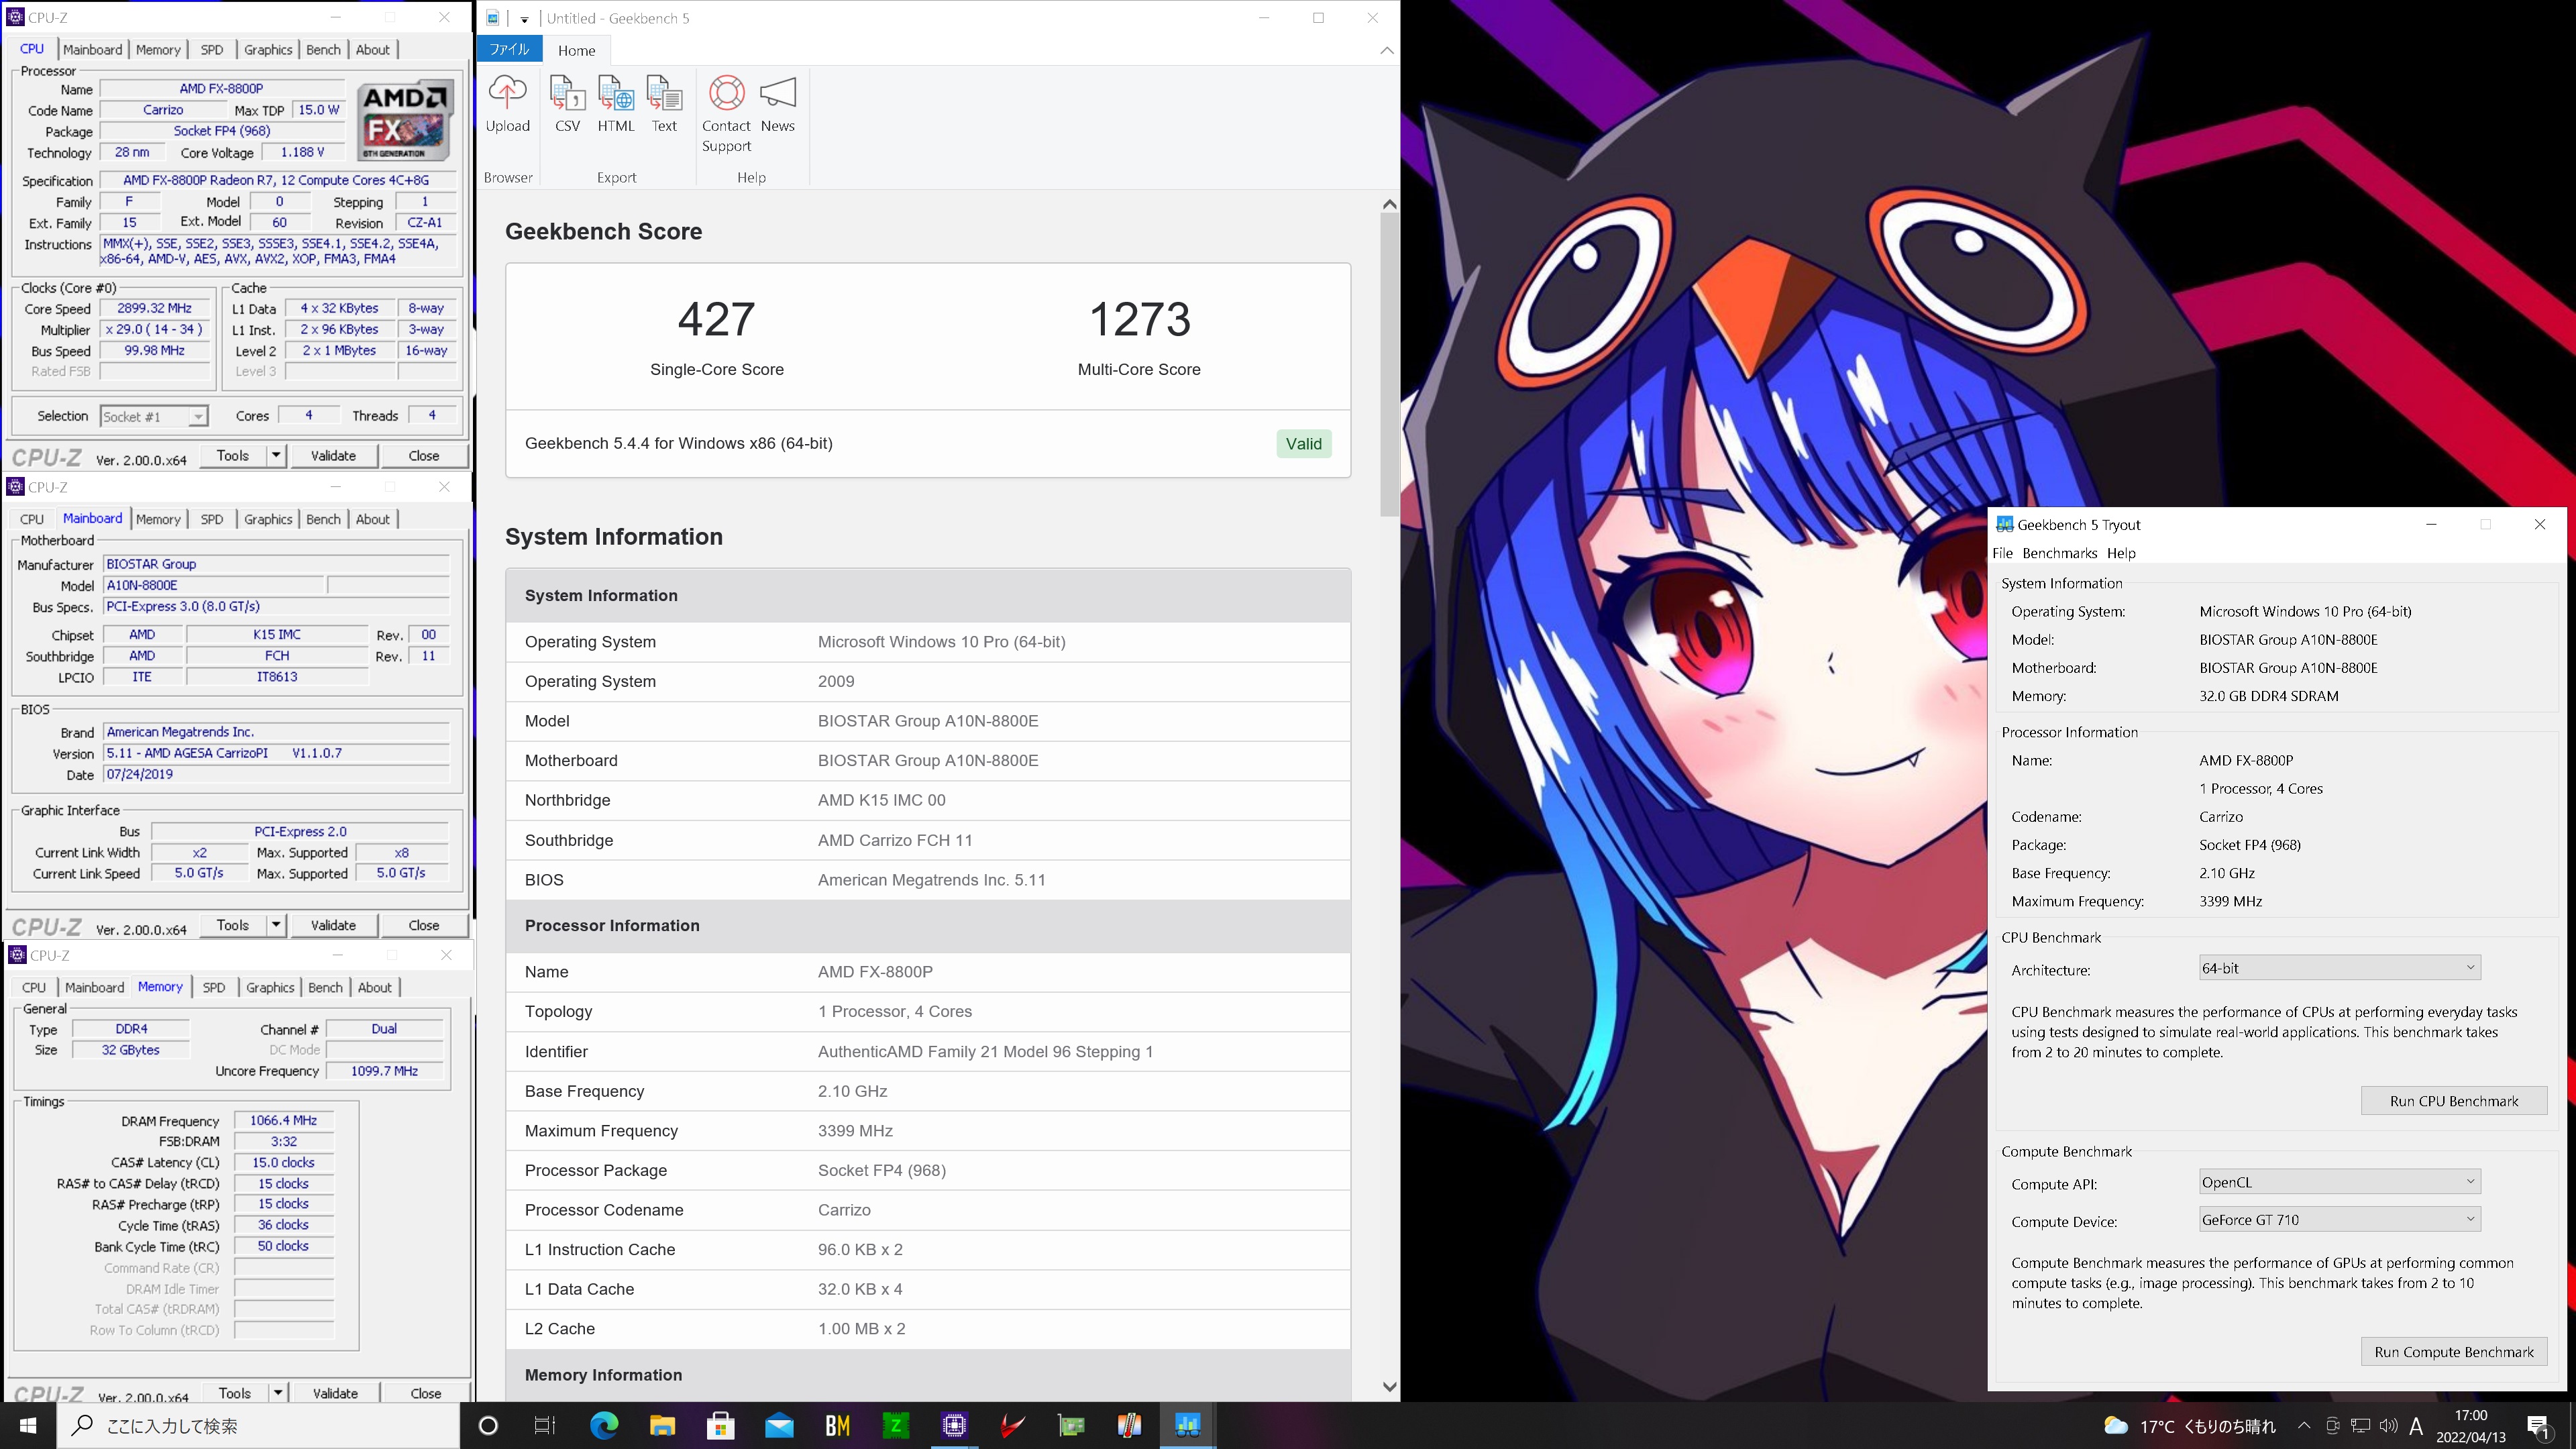Open File menu in Geekbench 5 Tryout
The width and height of the screenshot is (2576, 1449).
[2002, 553]
